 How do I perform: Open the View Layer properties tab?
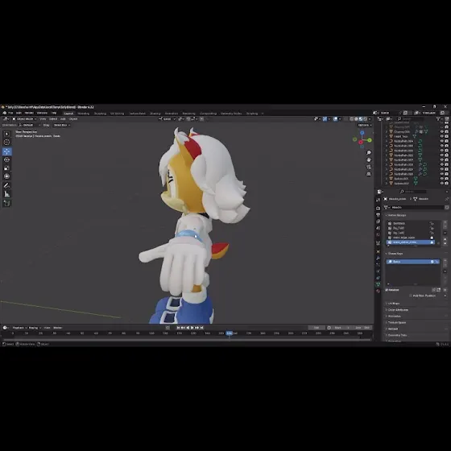tap(378, 221)
